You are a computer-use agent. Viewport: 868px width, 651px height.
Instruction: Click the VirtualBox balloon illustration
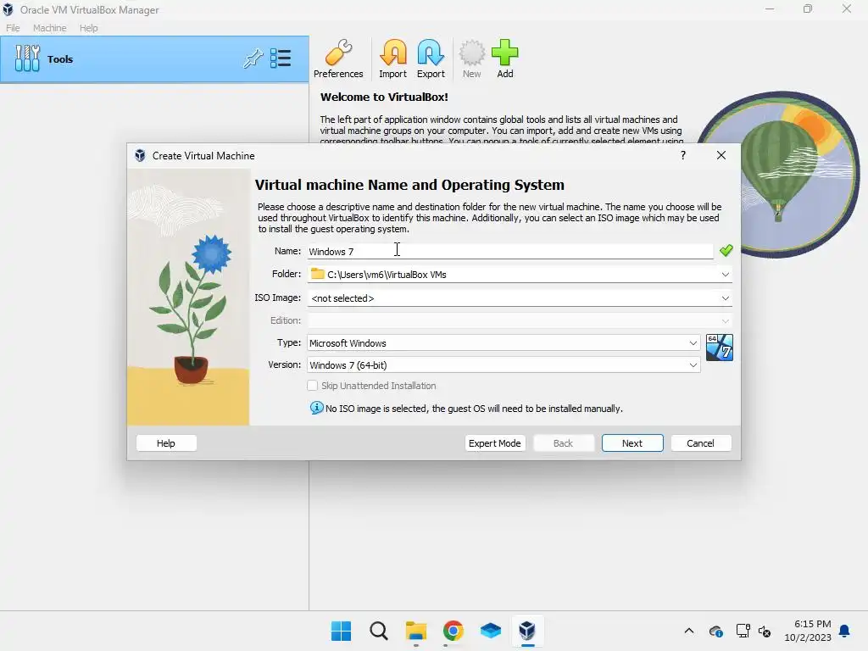pyautogui.click(x=780, y=175)
